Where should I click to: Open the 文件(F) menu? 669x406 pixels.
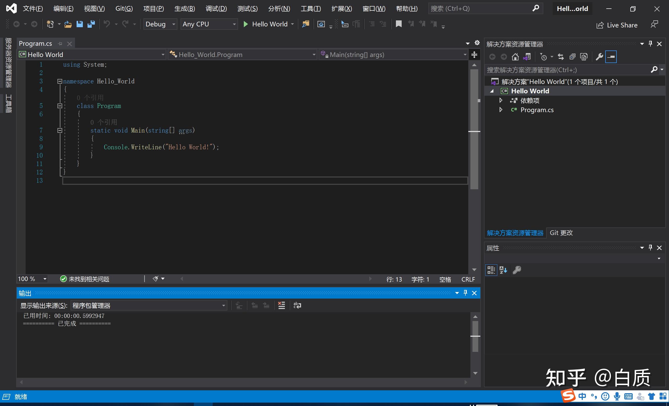(33, 9)
